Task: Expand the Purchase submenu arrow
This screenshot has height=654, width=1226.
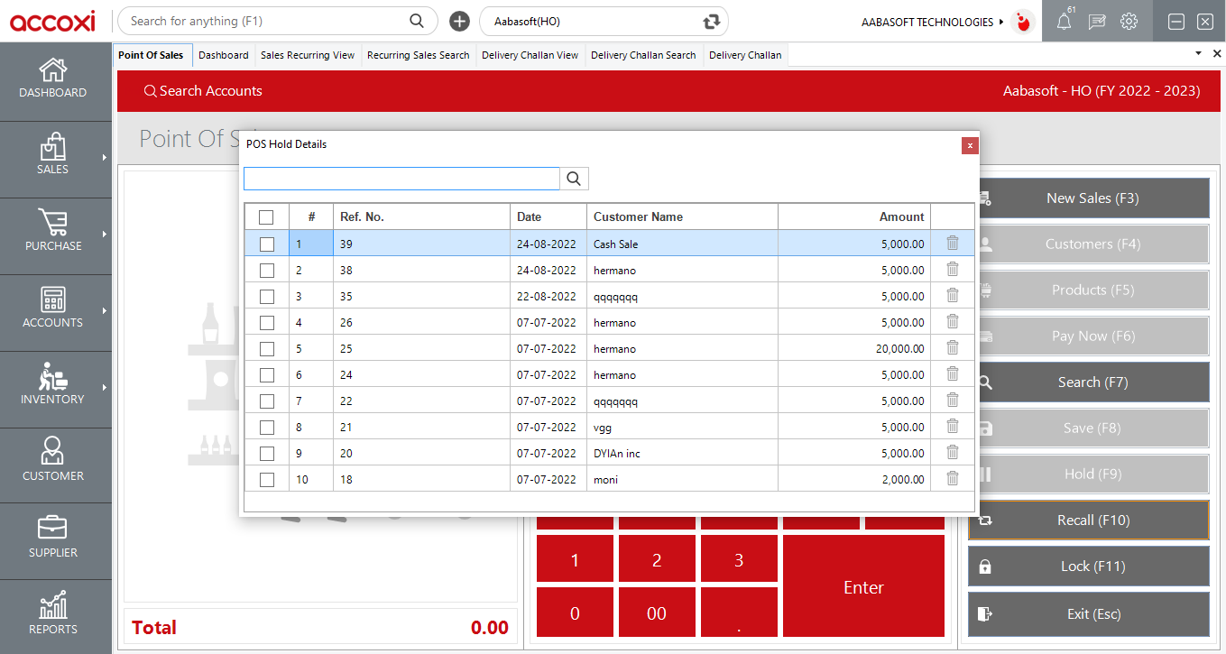Action: pos(105,235)
